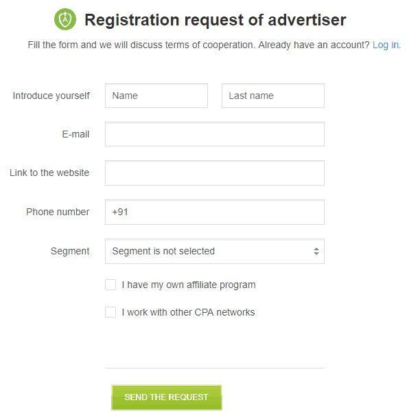
Task: Click the 'Registration request of advertiser' heading
Action: pos(215,20)
